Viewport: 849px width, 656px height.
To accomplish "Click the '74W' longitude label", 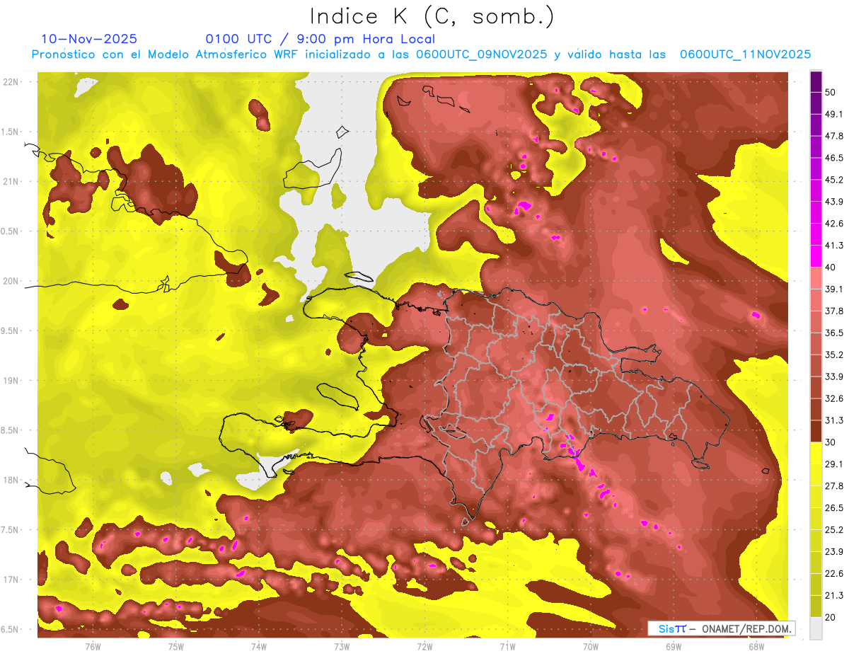I will tap(259, 647).
